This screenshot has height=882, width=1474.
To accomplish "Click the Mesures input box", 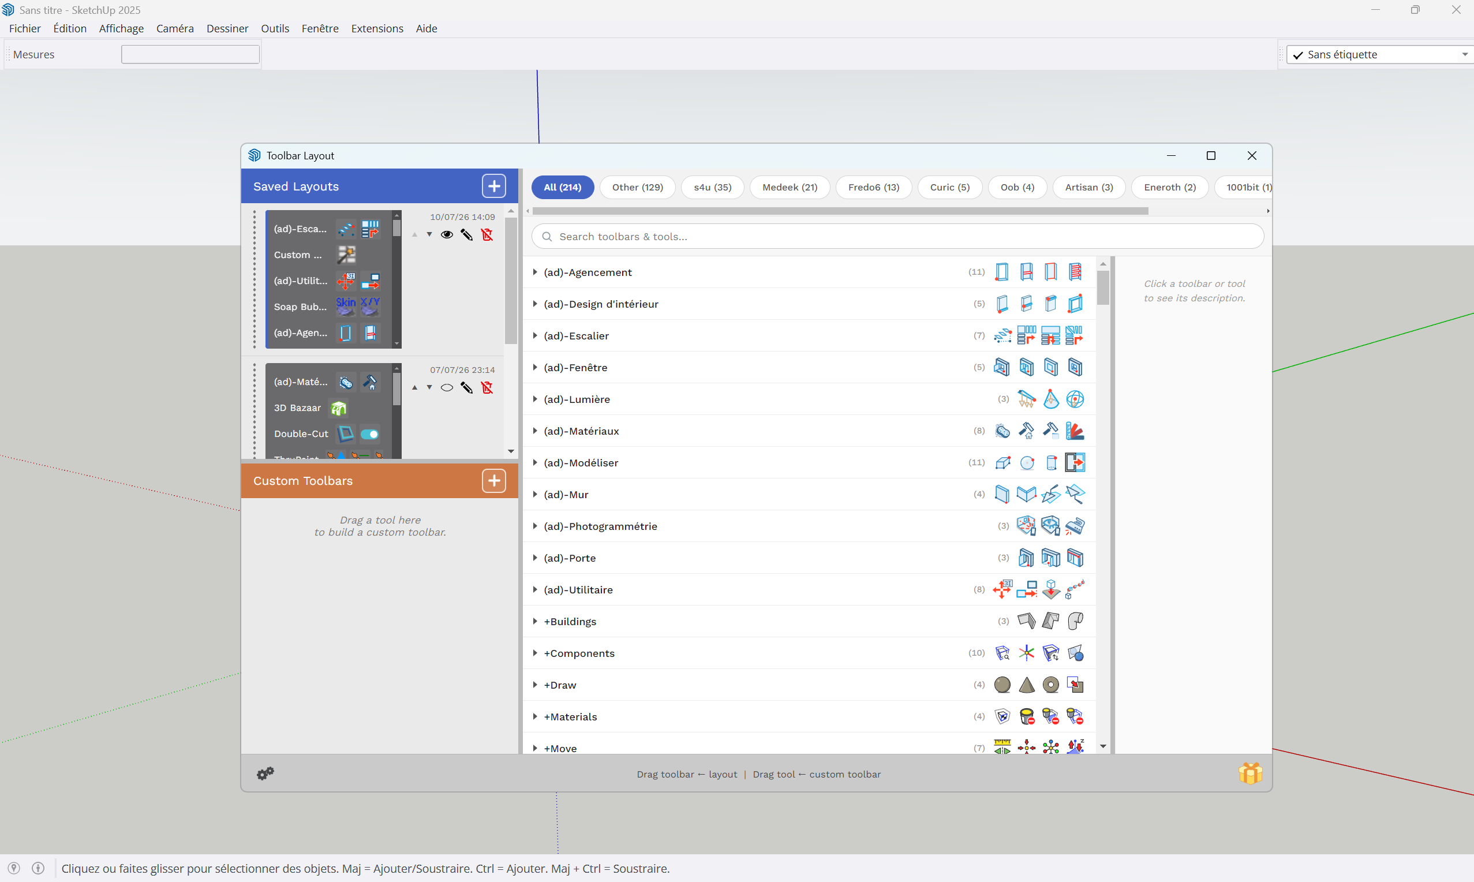I will (190, 54).
